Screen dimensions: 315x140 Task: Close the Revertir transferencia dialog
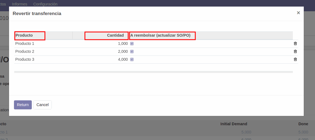click(298, 13)
